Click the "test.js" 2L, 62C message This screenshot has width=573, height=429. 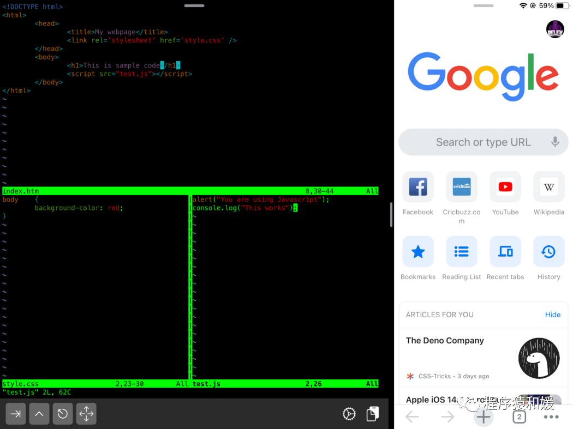pyautogui.click(x=37, y=392)
